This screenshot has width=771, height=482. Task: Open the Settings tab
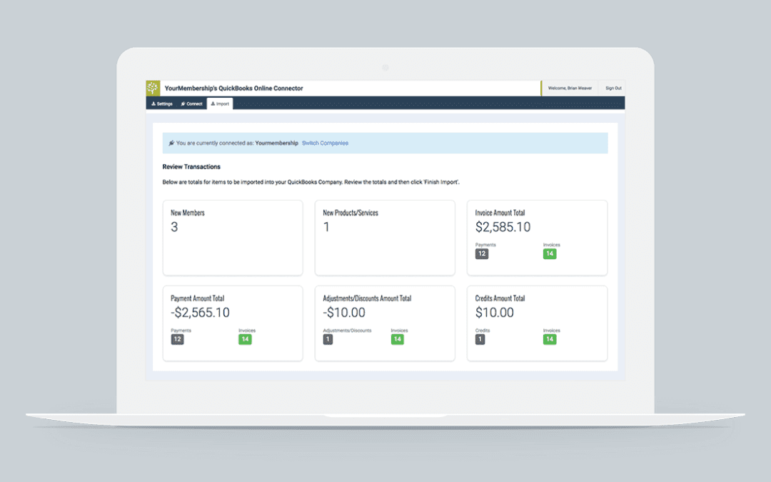[x=162, y=104]
